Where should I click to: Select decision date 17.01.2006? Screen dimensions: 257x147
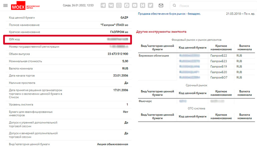(120, 90)
